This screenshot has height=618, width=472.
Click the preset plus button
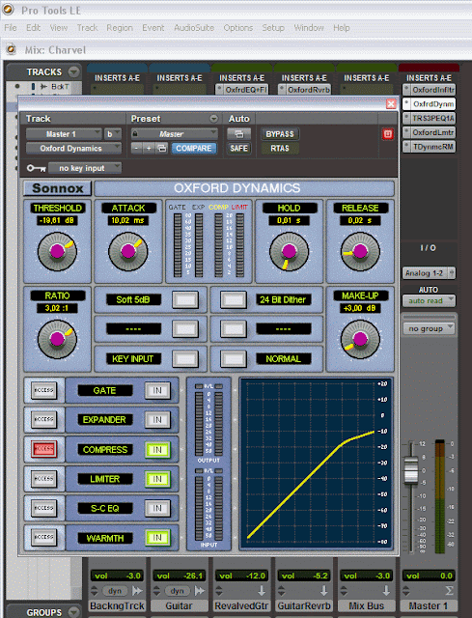point(149,149)
